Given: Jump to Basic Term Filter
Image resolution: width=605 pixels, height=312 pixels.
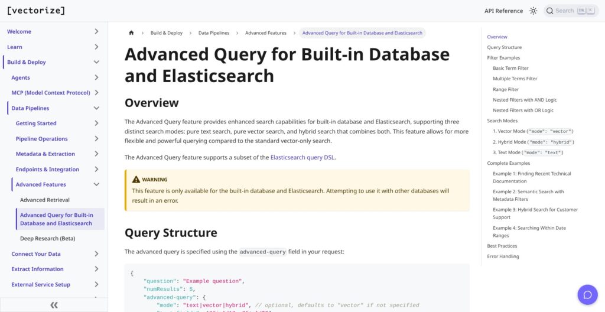Looking at the screenshot, I should click(510, 69).
